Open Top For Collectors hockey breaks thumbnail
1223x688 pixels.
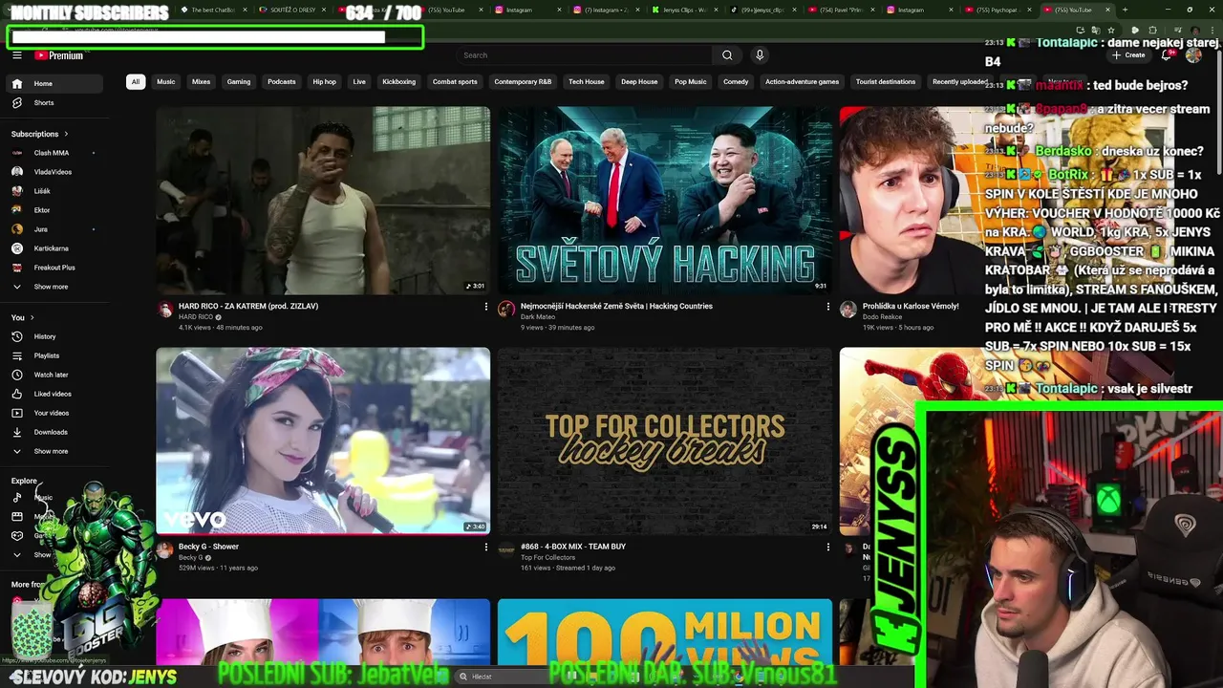click(x=665, y=441)
